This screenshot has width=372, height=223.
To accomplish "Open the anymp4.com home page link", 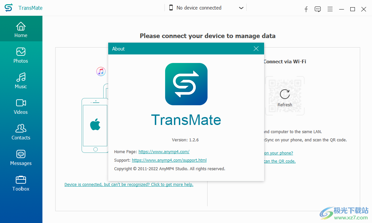I will tap(164, 152).
